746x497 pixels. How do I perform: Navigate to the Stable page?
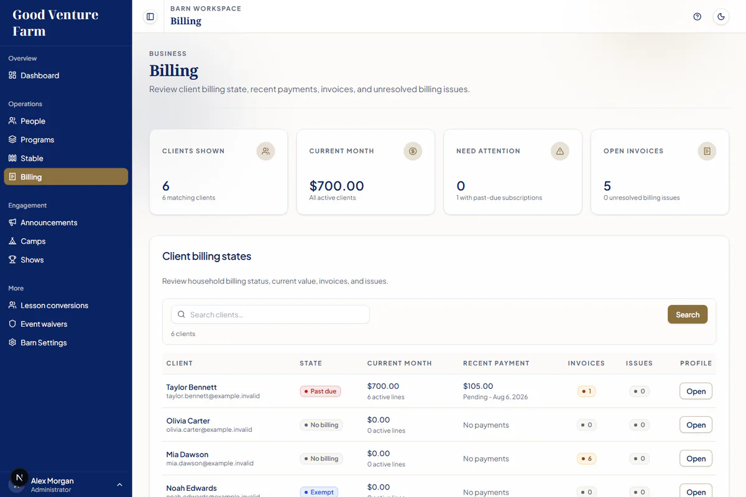[x=66, y=158]
